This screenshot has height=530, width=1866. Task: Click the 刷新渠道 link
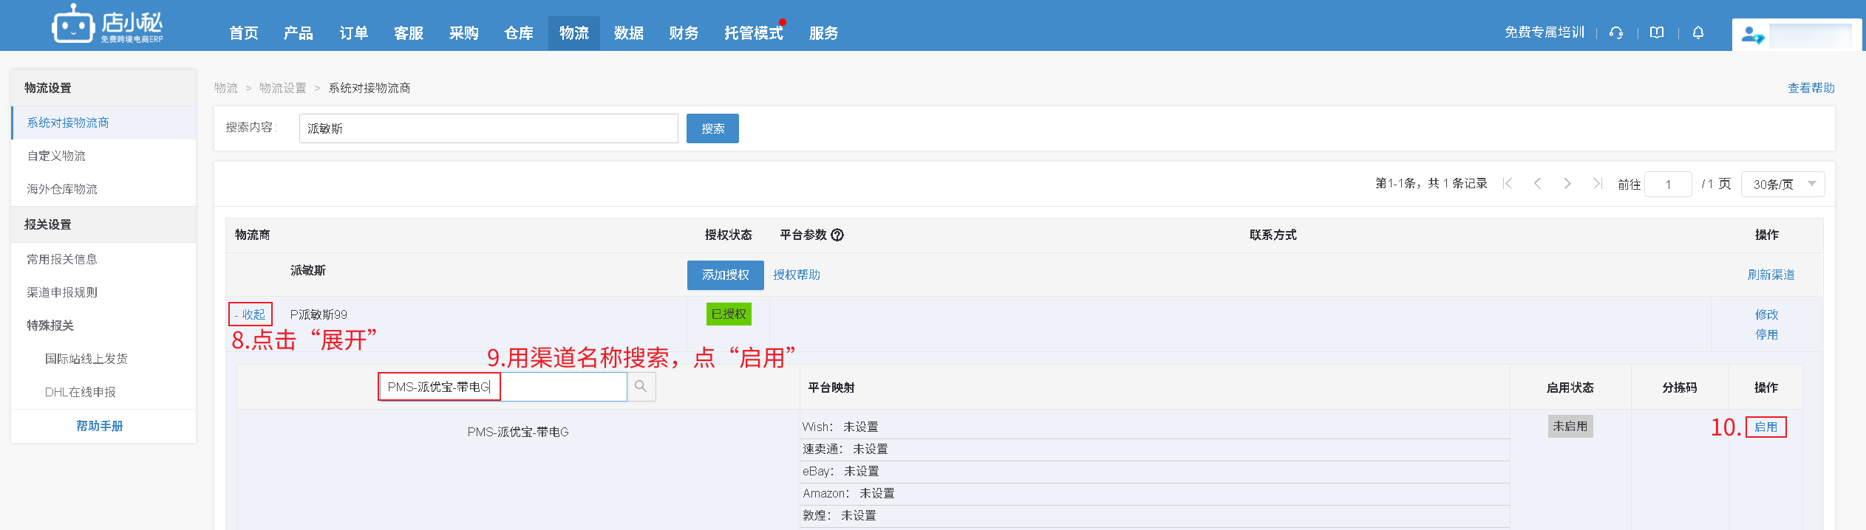tap(1771, 275)
